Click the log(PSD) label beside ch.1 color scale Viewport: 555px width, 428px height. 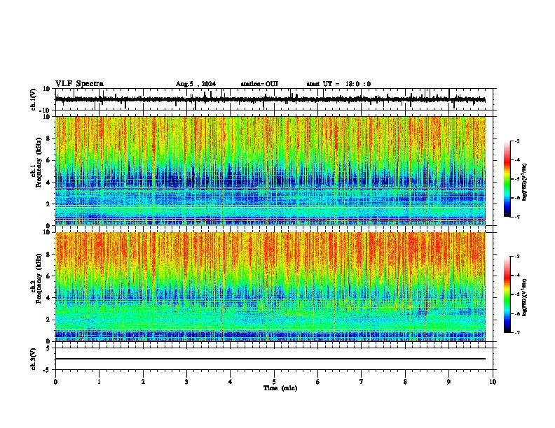525,182
